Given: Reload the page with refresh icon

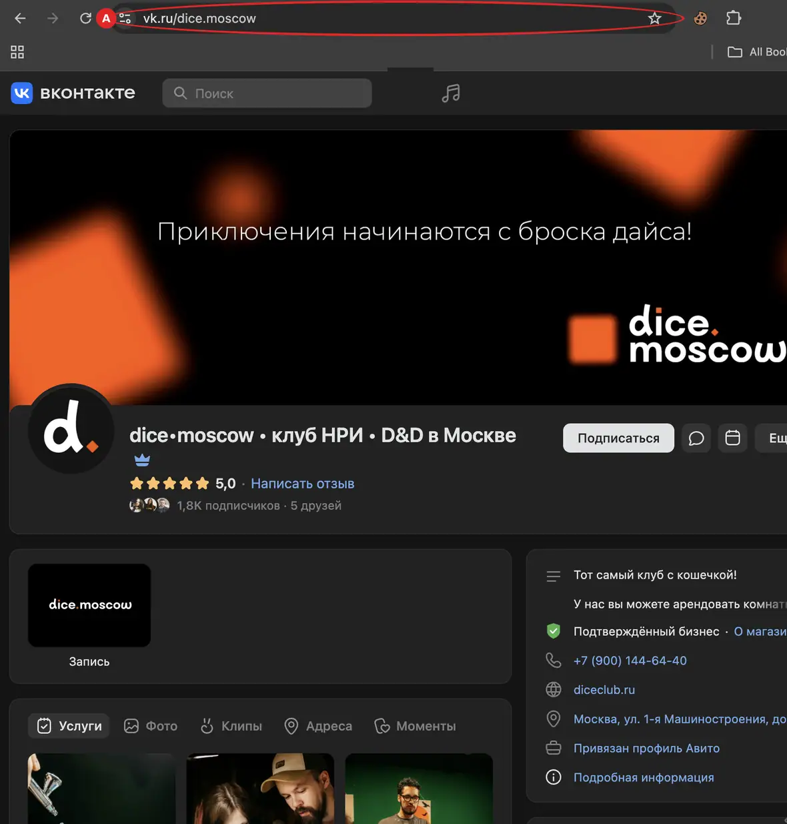Looking at the screenshot, I should click(85, 18).
